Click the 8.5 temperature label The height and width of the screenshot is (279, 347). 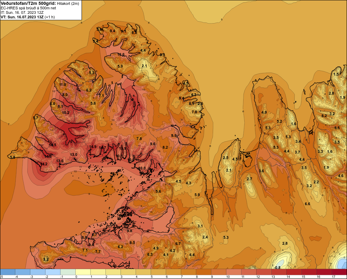[x=132, y=243]
